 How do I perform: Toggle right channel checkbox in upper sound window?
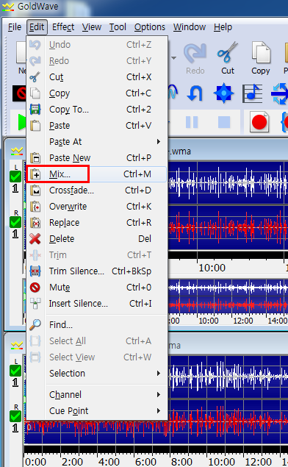tap(15, 222)
